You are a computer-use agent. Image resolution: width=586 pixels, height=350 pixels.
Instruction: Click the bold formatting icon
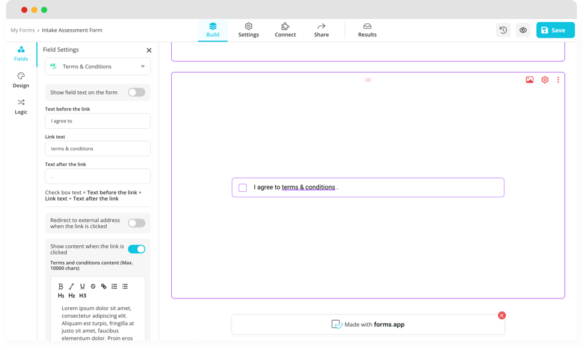[60, 286]
